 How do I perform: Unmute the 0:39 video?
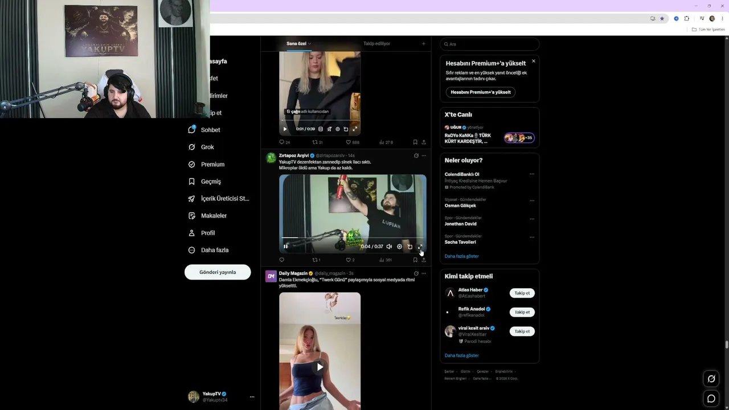329,129
